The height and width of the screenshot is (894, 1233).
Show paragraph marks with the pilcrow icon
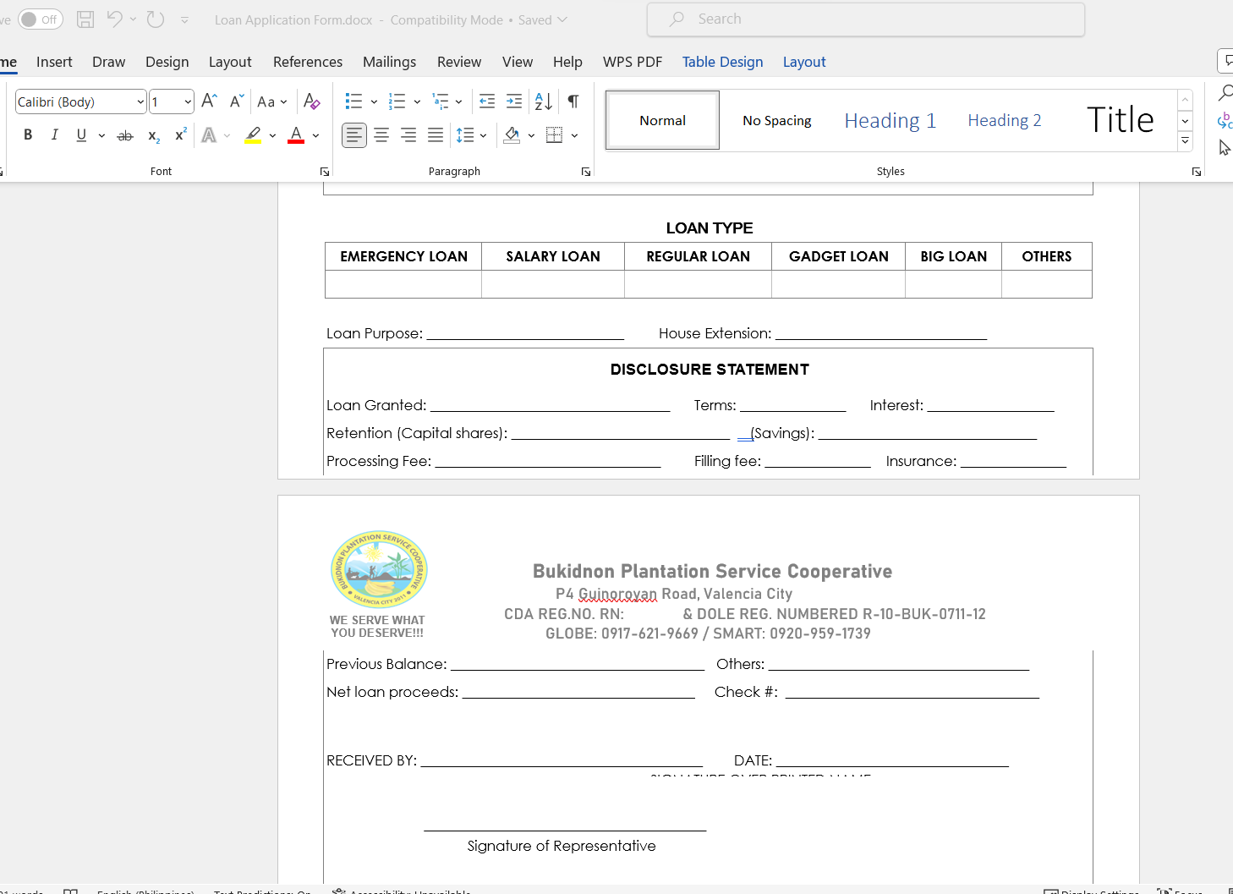(573, 101)
